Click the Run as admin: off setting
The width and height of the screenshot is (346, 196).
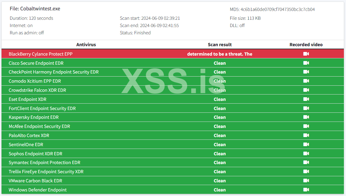[x=27, y=33]
